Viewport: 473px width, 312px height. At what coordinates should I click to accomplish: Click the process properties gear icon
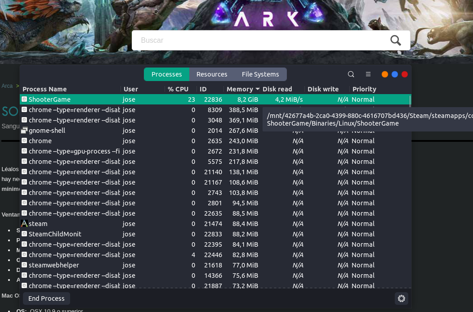pos(402,298)
